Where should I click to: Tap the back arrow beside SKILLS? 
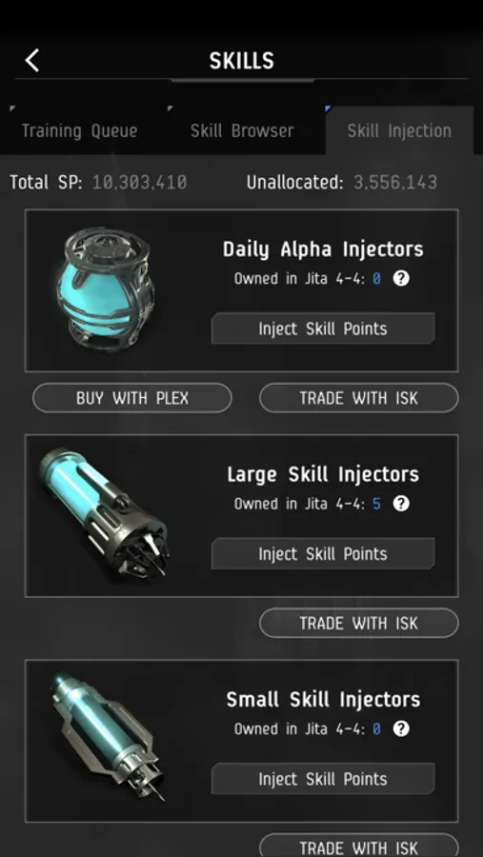32,60
